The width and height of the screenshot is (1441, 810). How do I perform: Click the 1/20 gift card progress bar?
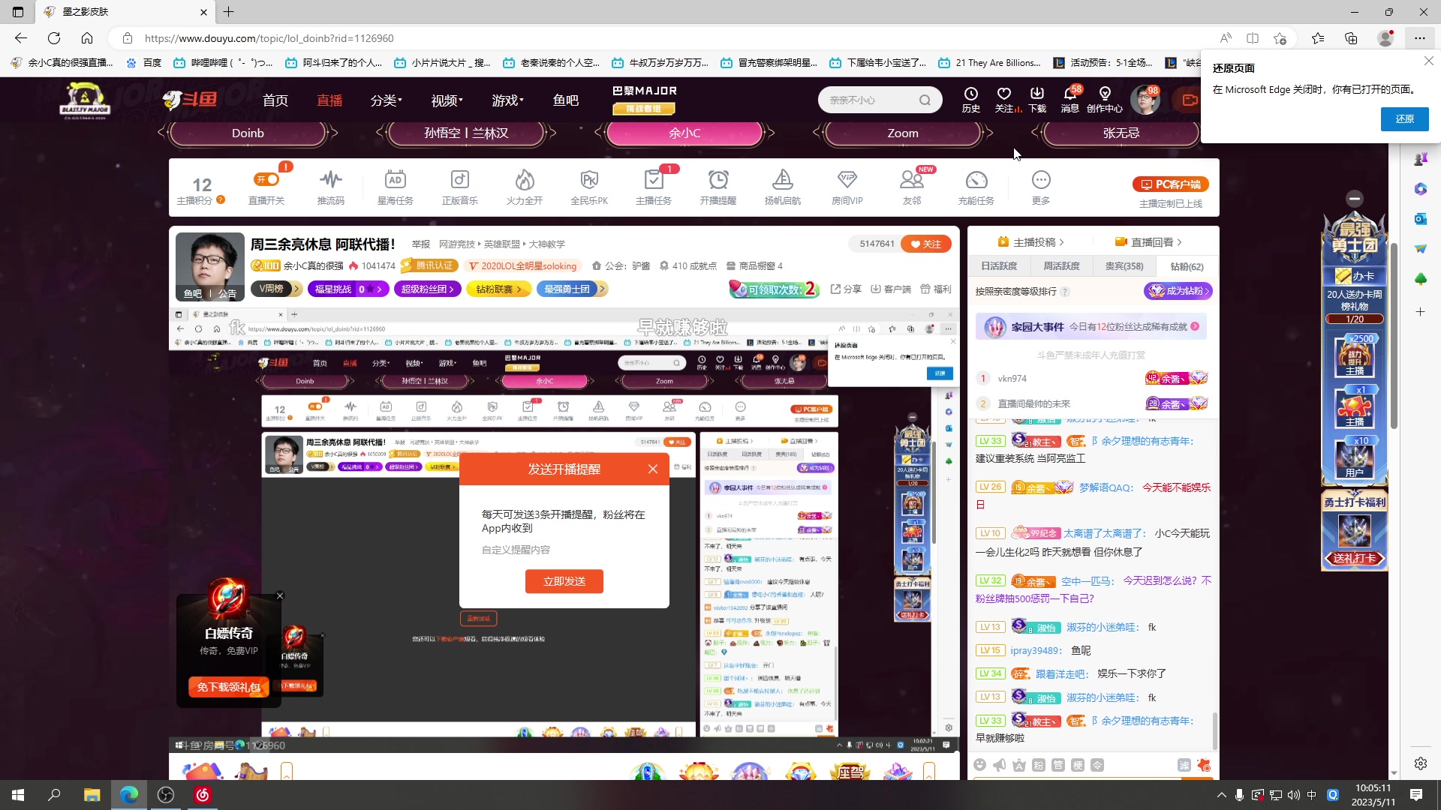(1354, 318)
